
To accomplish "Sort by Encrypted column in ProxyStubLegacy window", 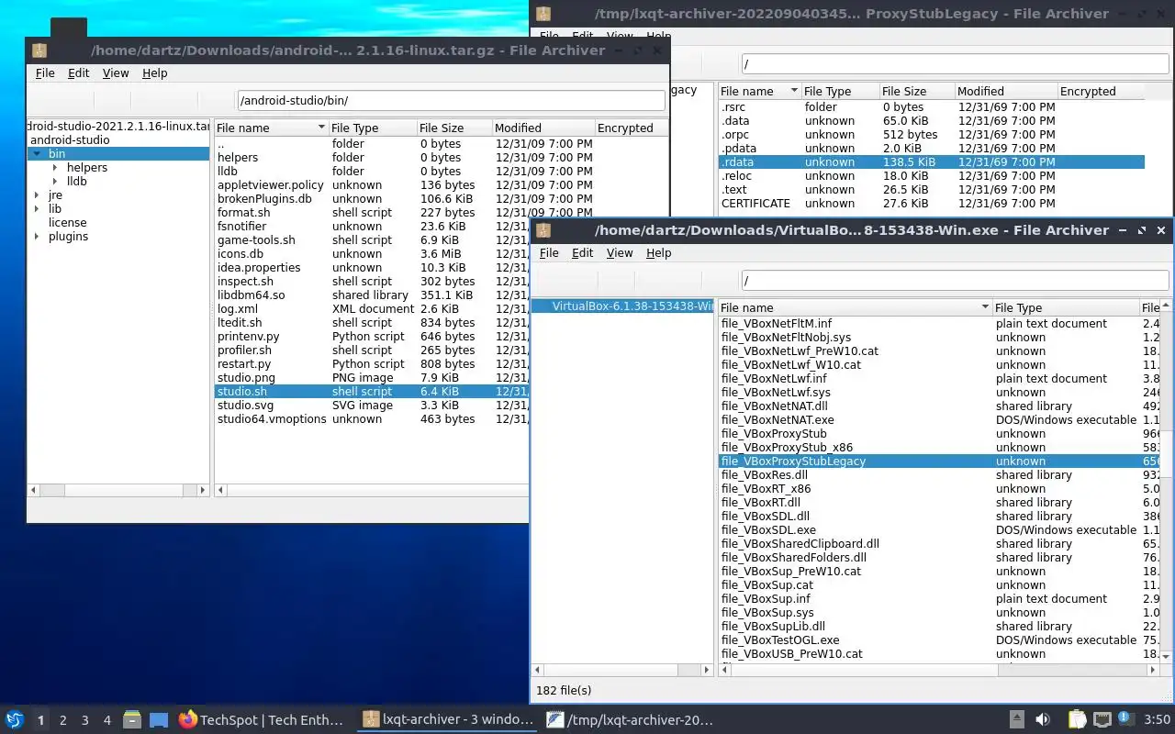I will (x=1101, y=91).
